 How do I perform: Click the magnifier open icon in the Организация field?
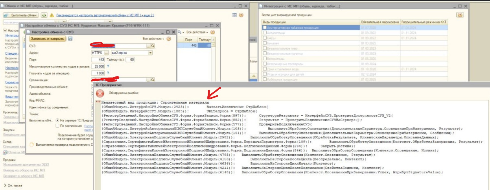[153, 80]
